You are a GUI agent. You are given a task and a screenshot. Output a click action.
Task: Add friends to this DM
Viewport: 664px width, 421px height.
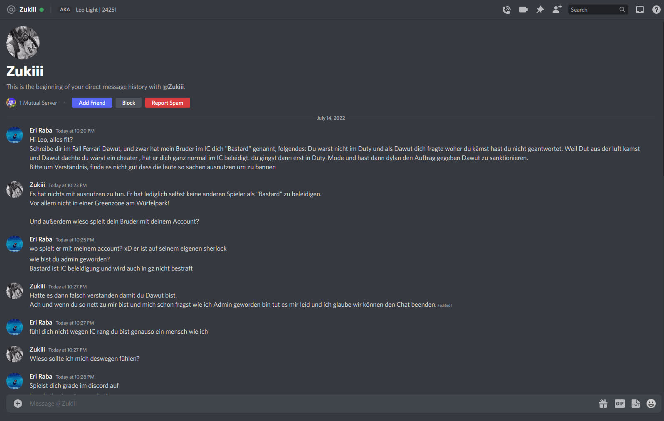(557, 10)
